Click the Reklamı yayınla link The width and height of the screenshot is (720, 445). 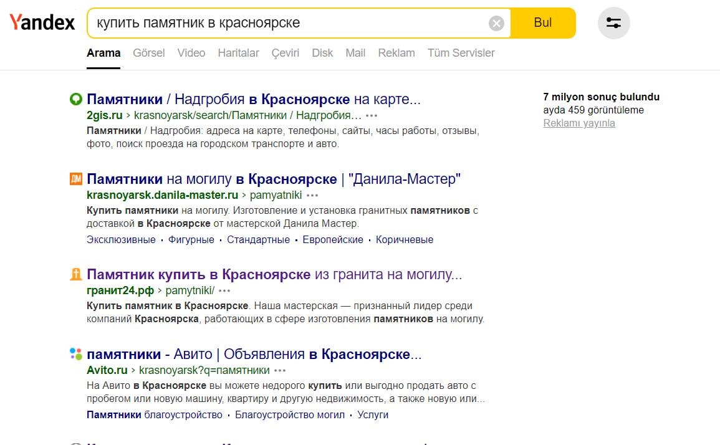click(579, 123)
